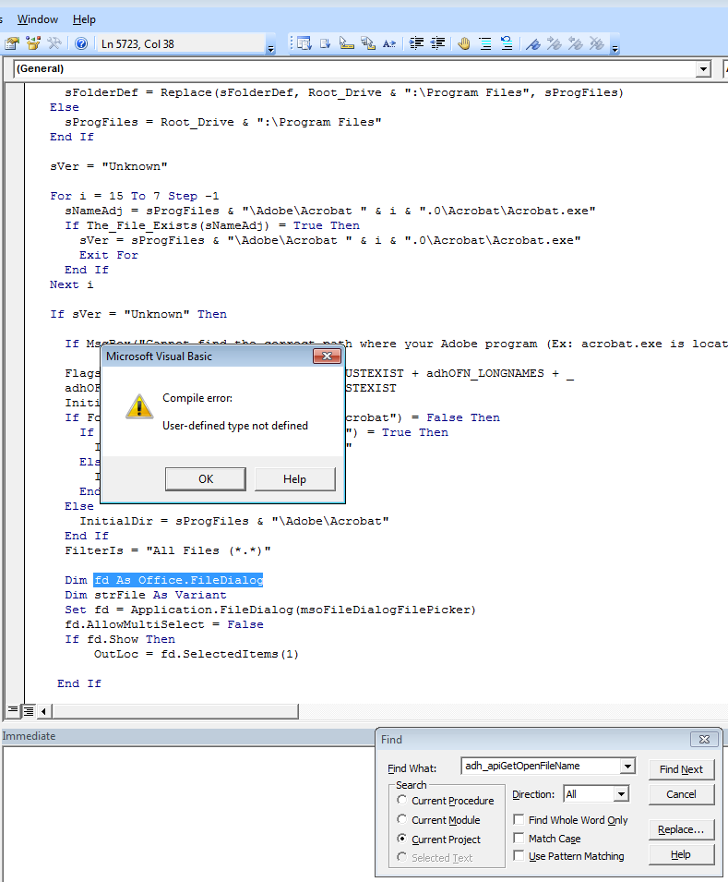Click the line 'Dim strFile As Variant'
This screenshot has width=728, height=882.
pyautogui.click(x=146, y=595)
